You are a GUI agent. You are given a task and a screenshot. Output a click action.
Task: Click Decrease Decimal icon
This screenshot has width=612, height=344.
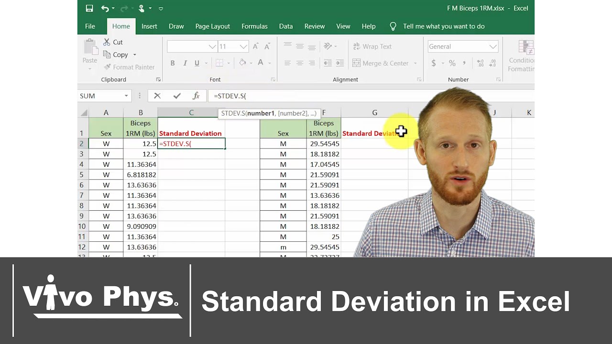pyautogui.click(x=492, y=63)
